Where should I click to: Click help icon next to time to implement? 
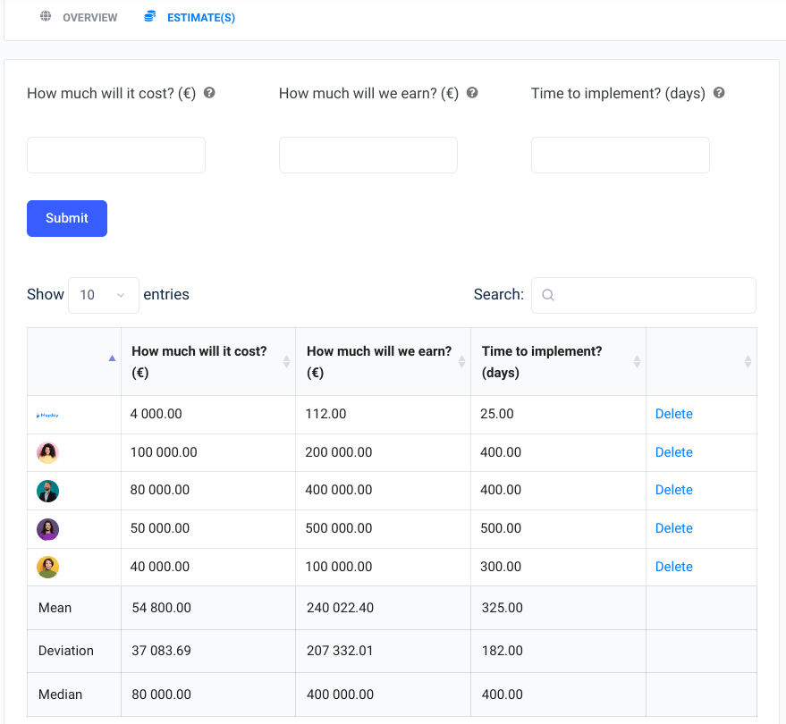pos(719,93)
